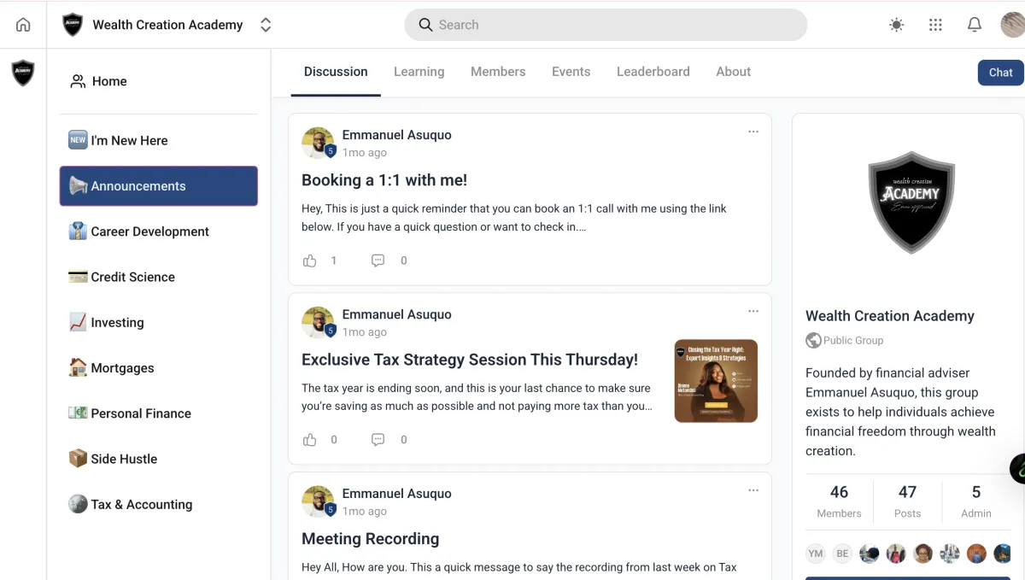Open options menu on Tax Strategy Session post
1025x580 pixels.
[x=753, y=311]
